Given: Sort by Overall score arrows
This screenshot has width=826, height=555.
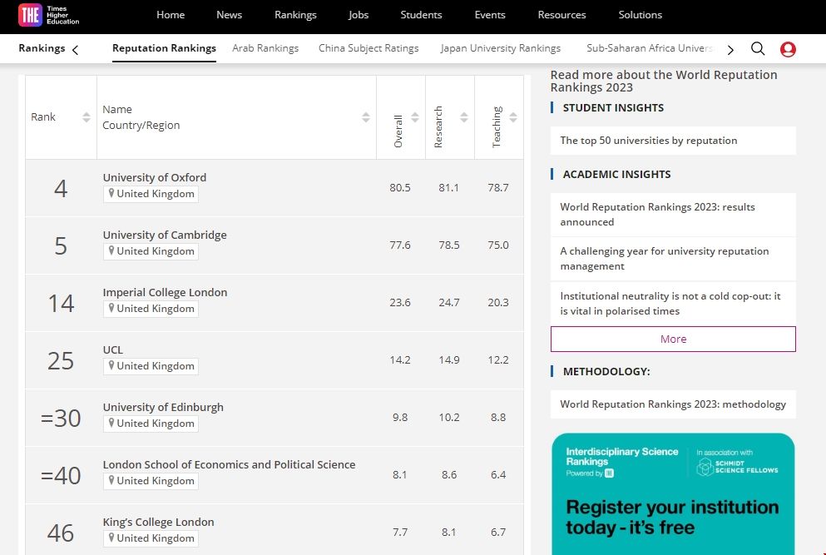Looking at the screenshot, I should coord(415,117).
